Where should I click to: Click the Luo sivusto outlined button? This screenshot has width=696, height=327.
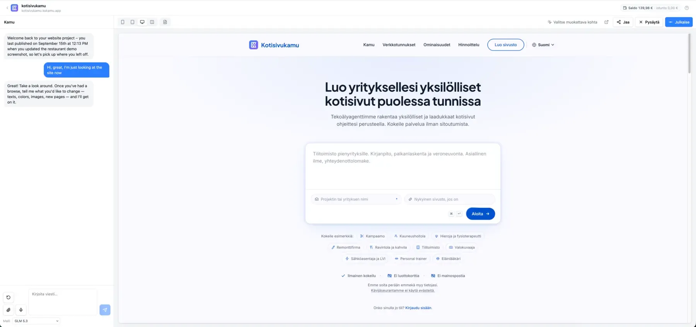point(506,45)
